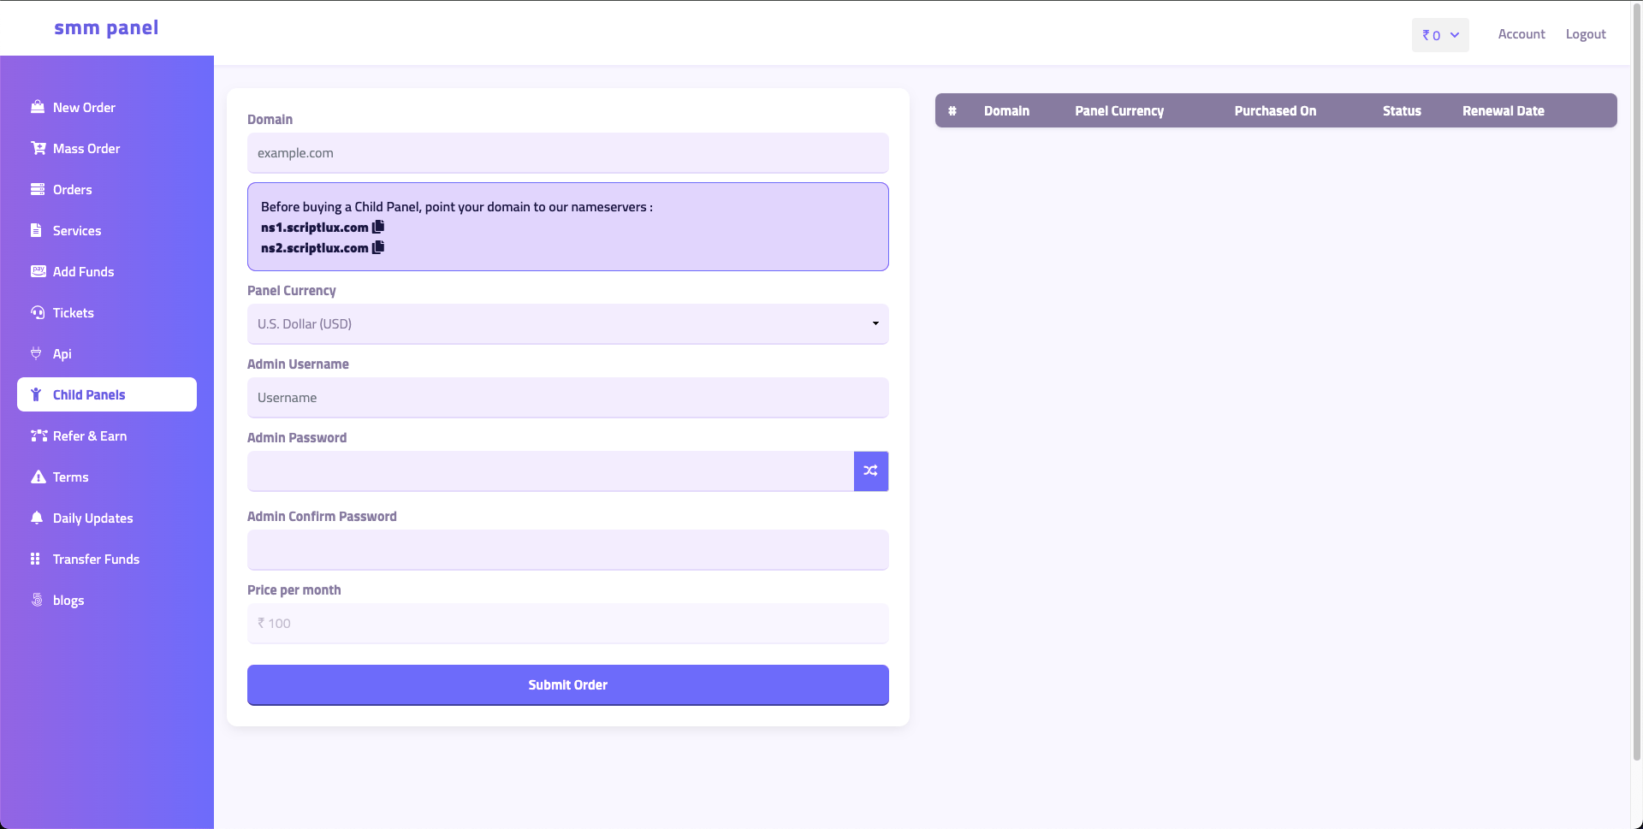Open the Panel Currency dropdown
Image resolution: width=1643 pixels, height=829 pixels.
(567, 324)
